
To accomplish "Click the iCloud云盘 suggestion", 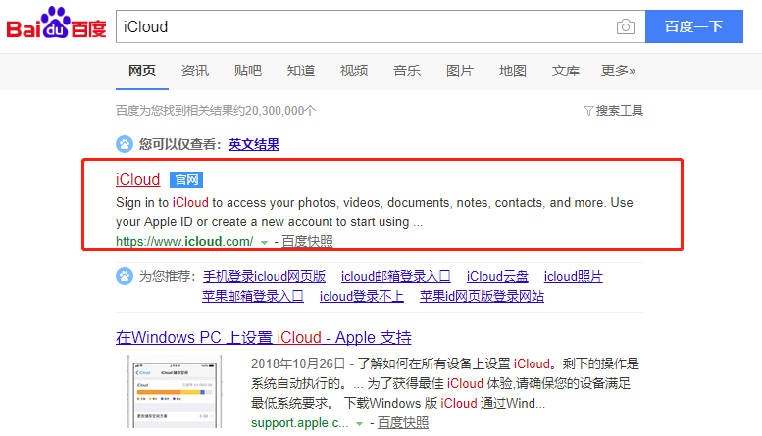I will click(497, 276).
